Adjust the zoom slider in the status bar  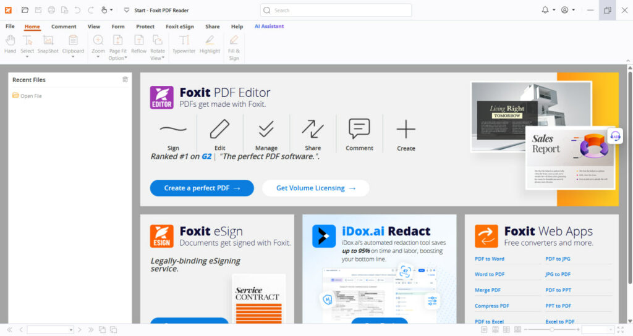[552, 330]
